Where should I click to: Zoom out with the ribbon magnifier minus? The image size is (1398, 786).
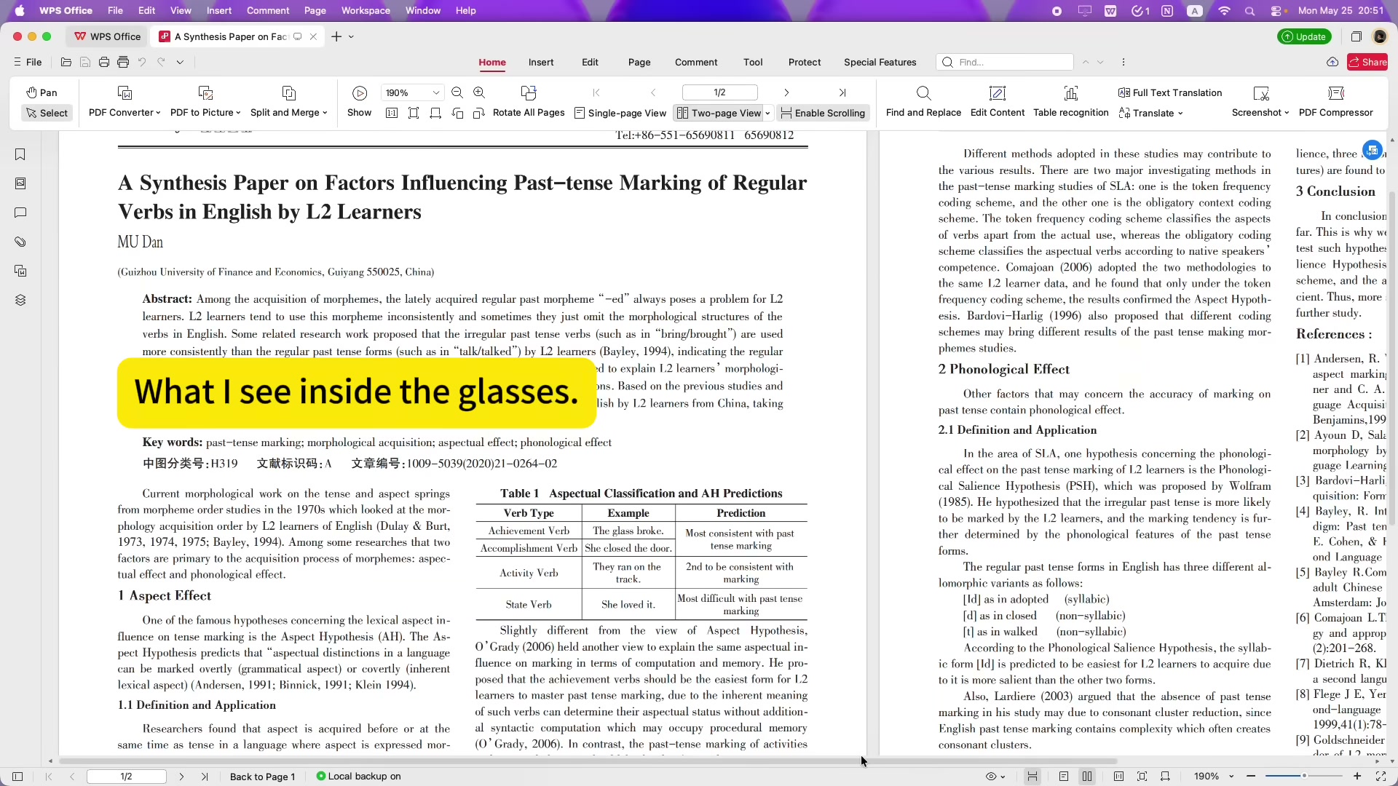click(457, 93)
